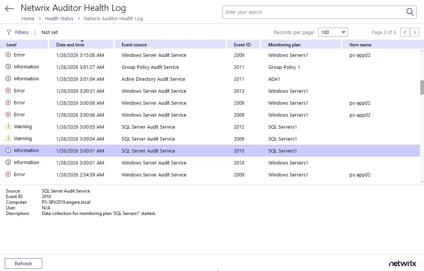The height and width of the screenshot is (271, 424).
Task: Open Home from the breadcrumb trail
Action: (x=28, y=18)
